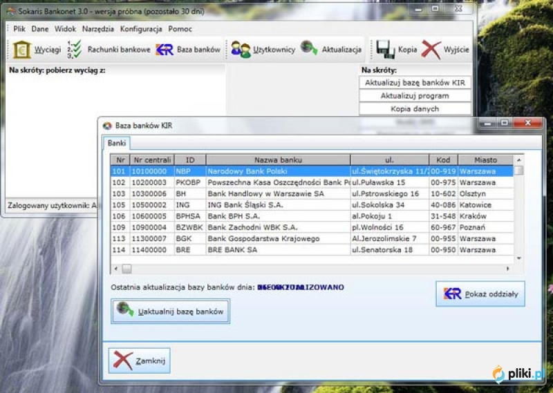Select ING Bank Śląski S.A. row
The width and height of the screenshot is (553, 393).
tap(312, 204)
